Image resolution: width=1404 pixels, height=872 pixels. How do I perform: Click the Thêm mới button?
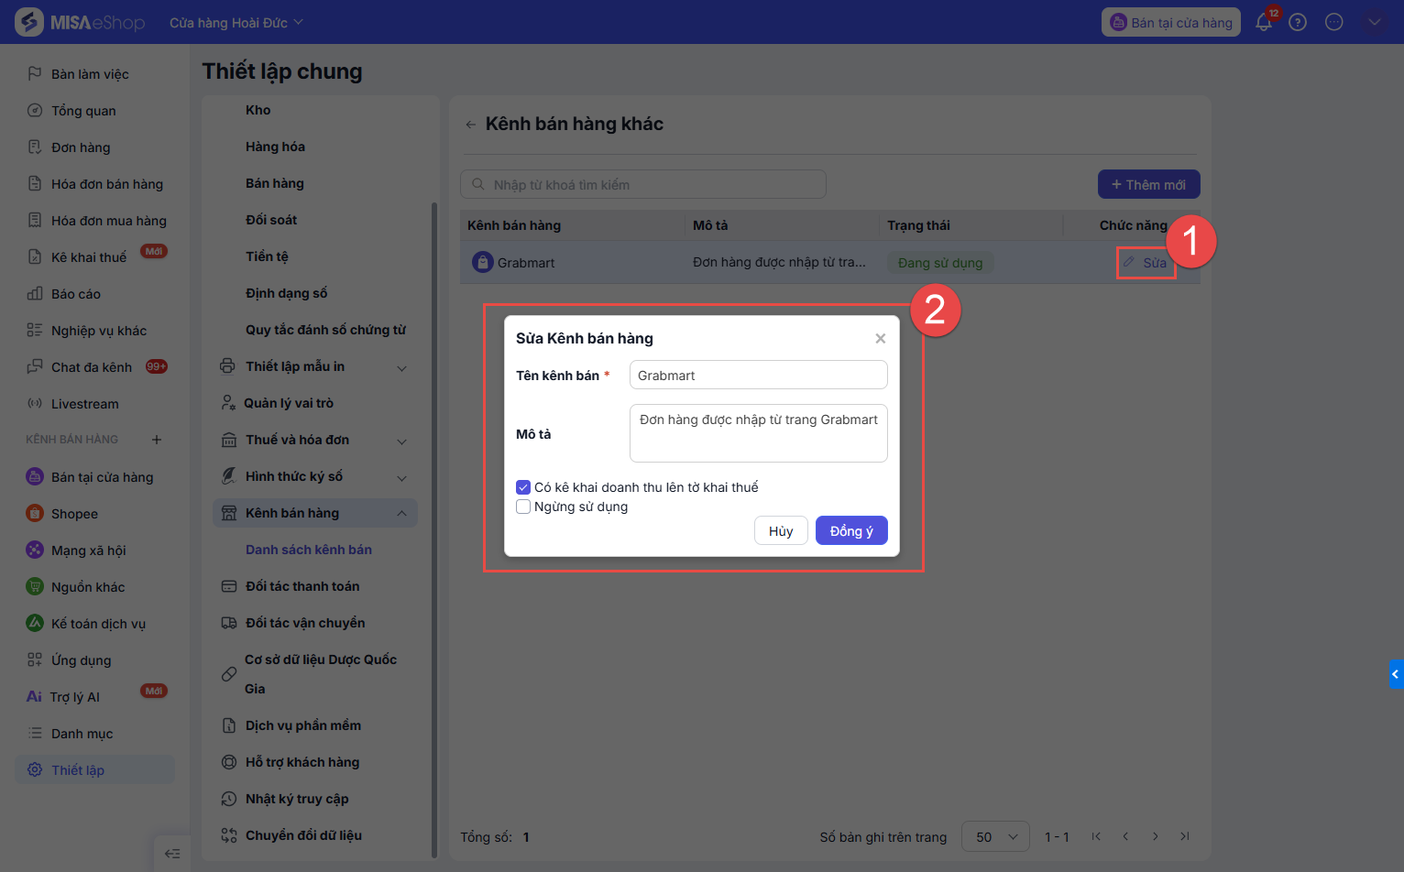[x=1148, y=185]
